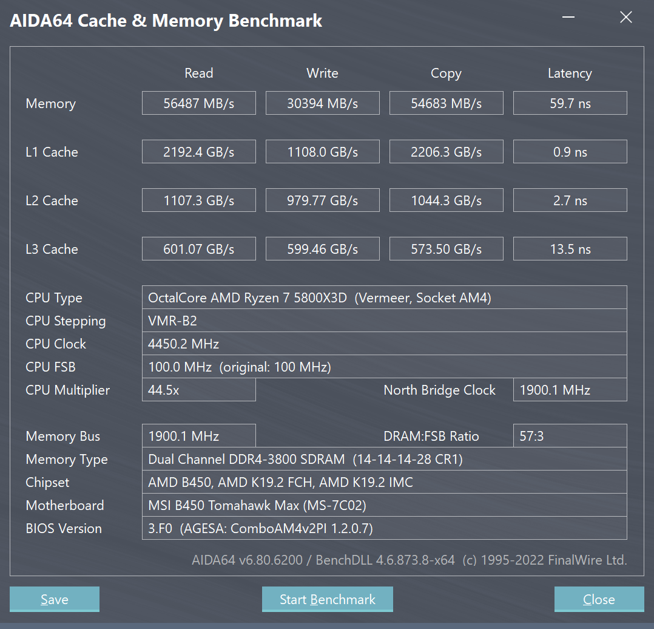Click the L3 Cache row label

pyautogui.click(x=52, y=249)
